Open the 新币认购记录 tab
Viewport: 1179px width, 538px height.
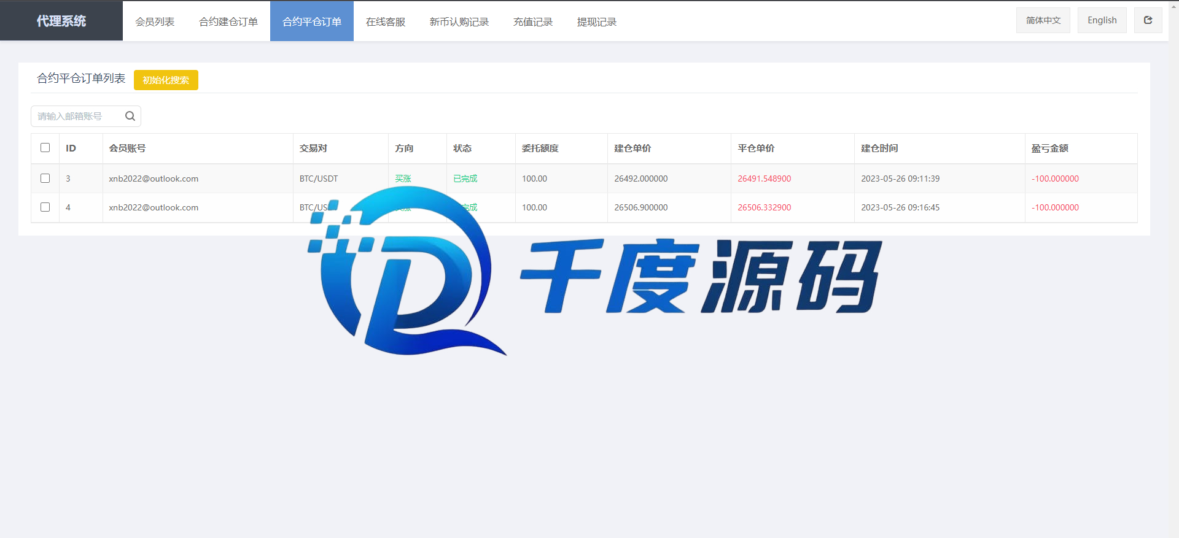point(459,21)
